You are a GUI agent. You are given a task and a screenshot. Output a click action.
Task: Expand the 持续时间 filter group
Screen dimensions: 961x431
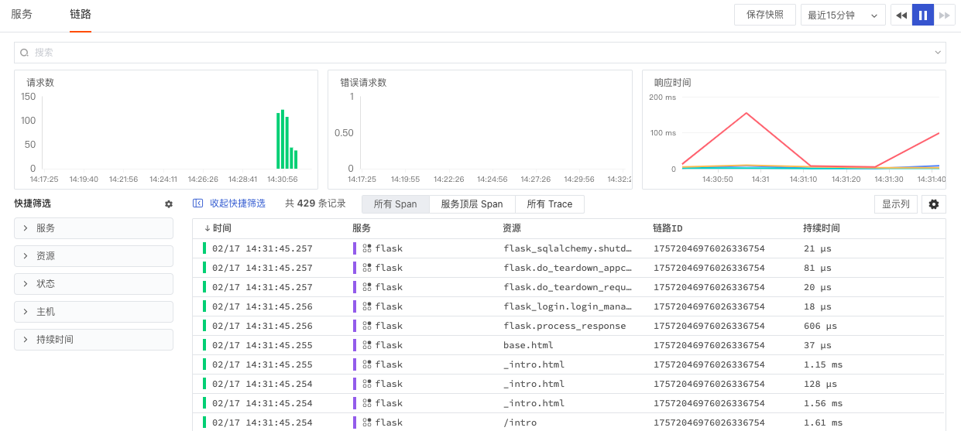(93, 340)
